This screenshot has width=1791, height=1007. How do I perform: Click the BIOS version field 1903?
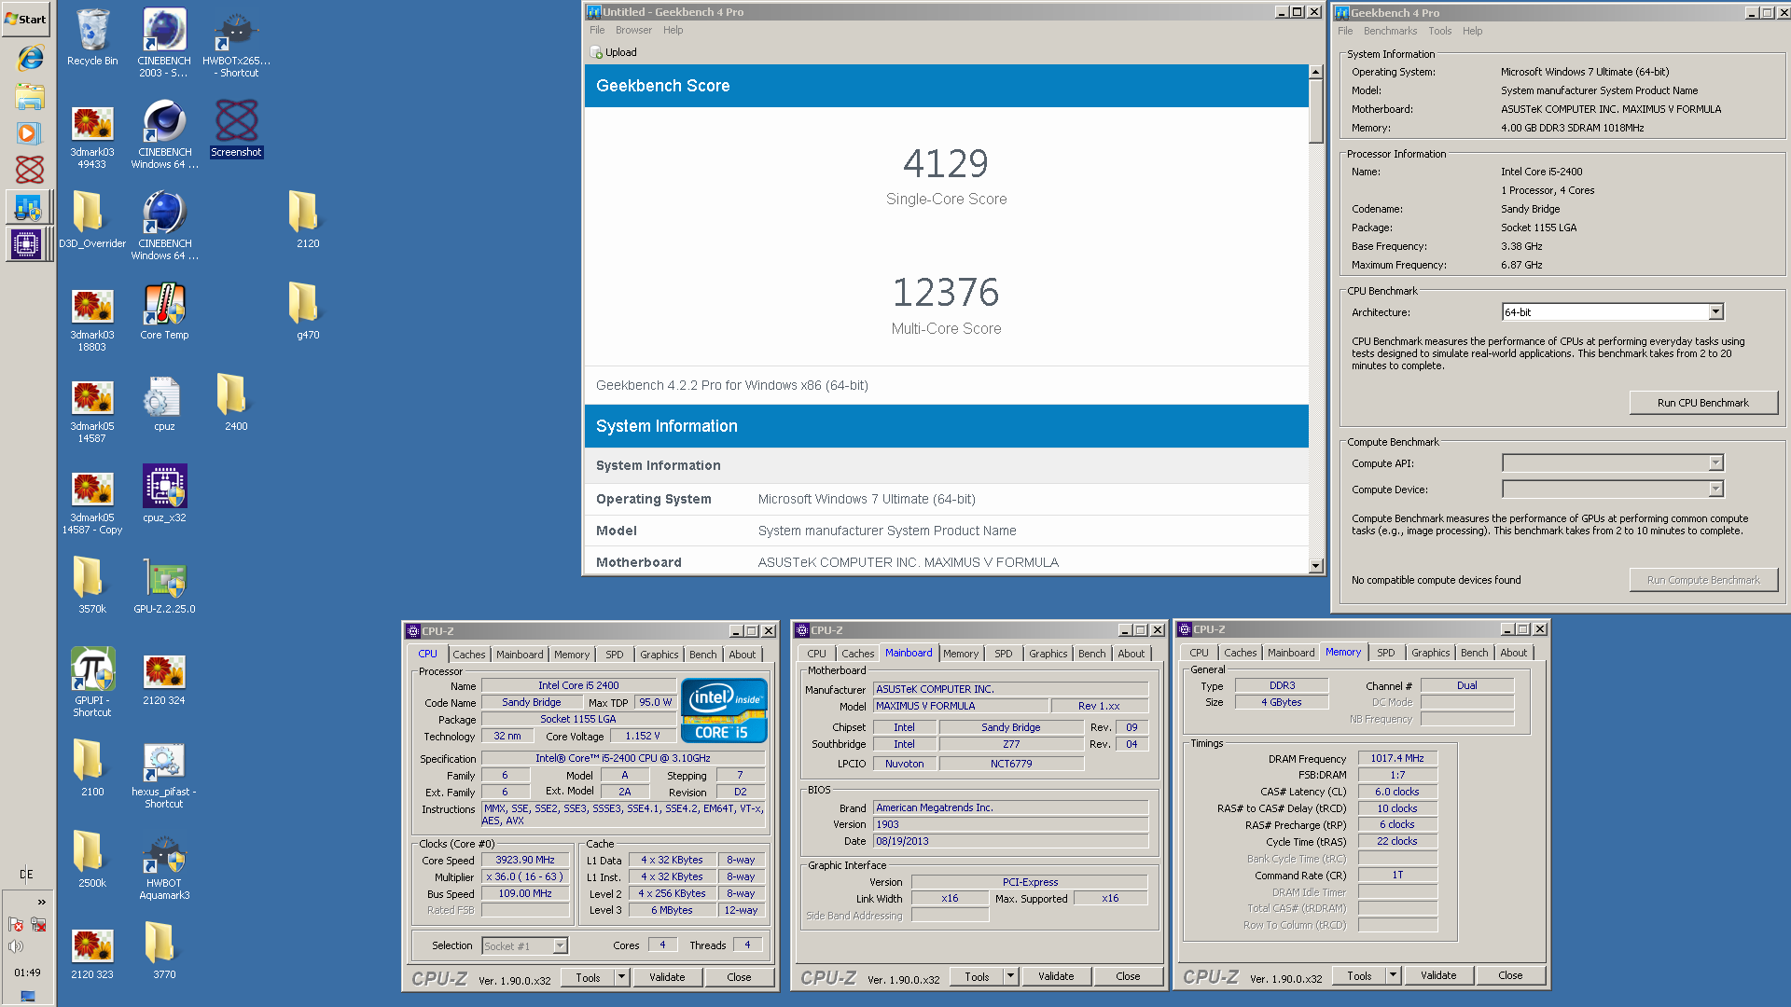coord(1010,824)
